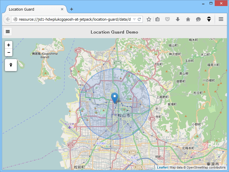Save page to Pocket icon
Image resolution: width=229 pixels, height=172 pixels.
coord(167,19)
